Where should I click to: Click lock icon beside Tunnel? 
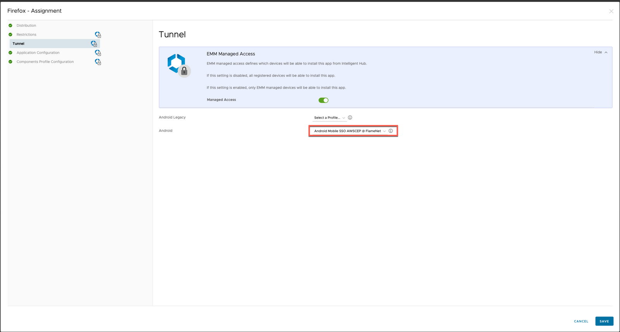(x=94, y=44)
